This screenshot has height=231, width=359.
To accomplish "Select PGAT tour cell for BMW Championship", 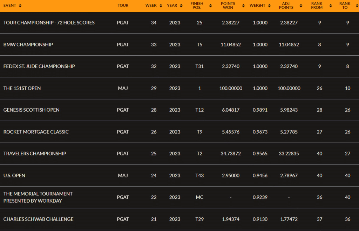I will (x=123, y=44).
